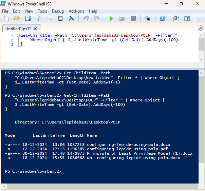
Task: Open the Add-ons menu
Action: point(77,11)
